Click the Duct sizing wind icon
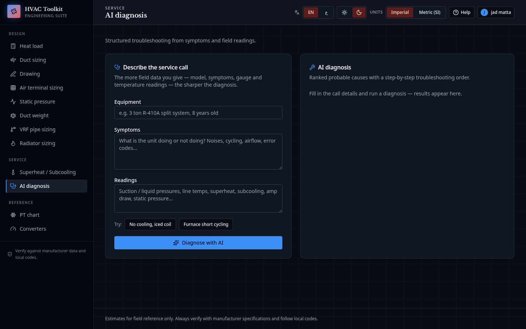This screenshot has height=329, width=526. (13, 60)
